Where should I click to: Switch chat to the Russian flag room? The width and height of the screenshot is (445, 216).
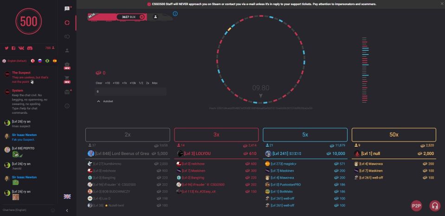(40, 61)
